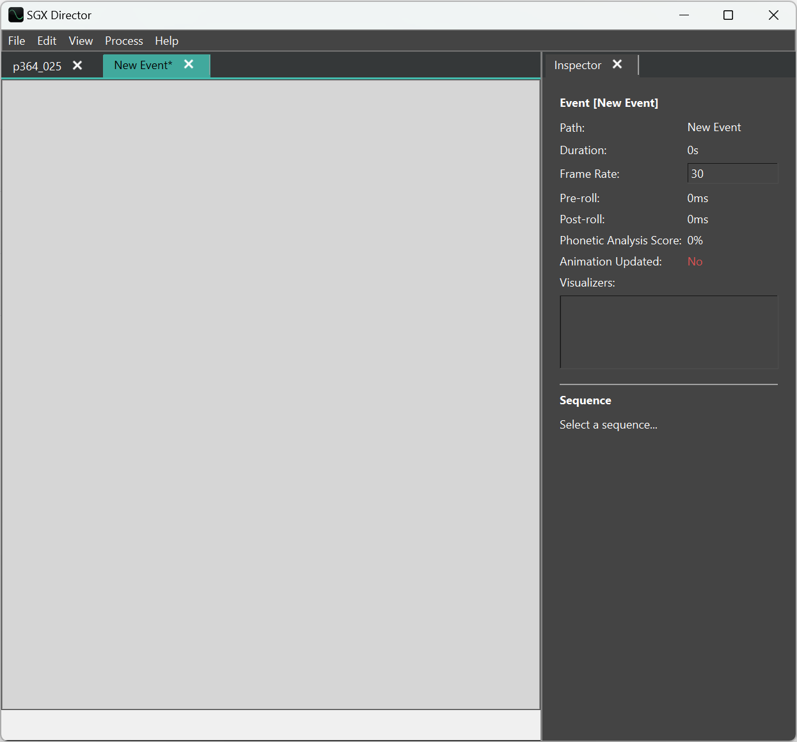Viewport: 797px width, 742px height.
Task: Switch to the p364_025 tab
Action: 37,66
